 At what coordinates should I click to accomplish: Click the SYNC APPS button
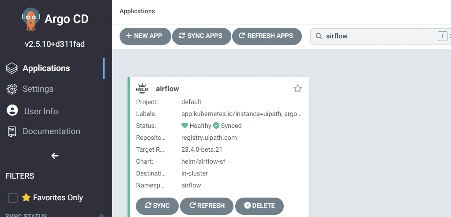coord(201,36)
